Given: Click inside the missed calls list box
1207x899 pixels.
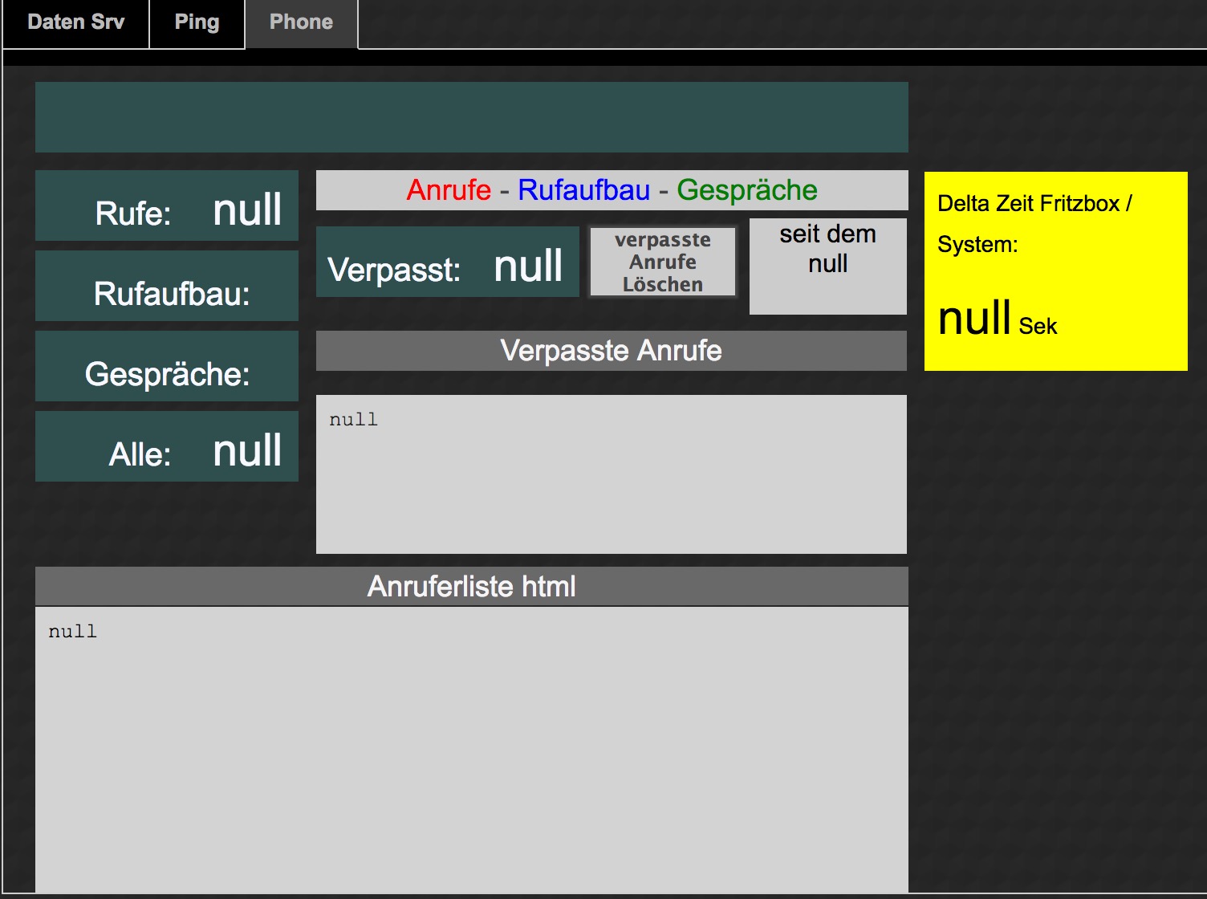Looking at the screenshot, I should pyautogui.click(x=611, y=474).
